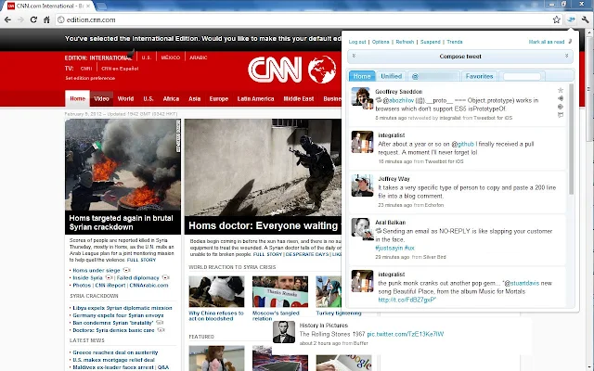Switch to the MÉXICO edition
The width and height of the screenshot is (594, 371).
click(171, 58)
